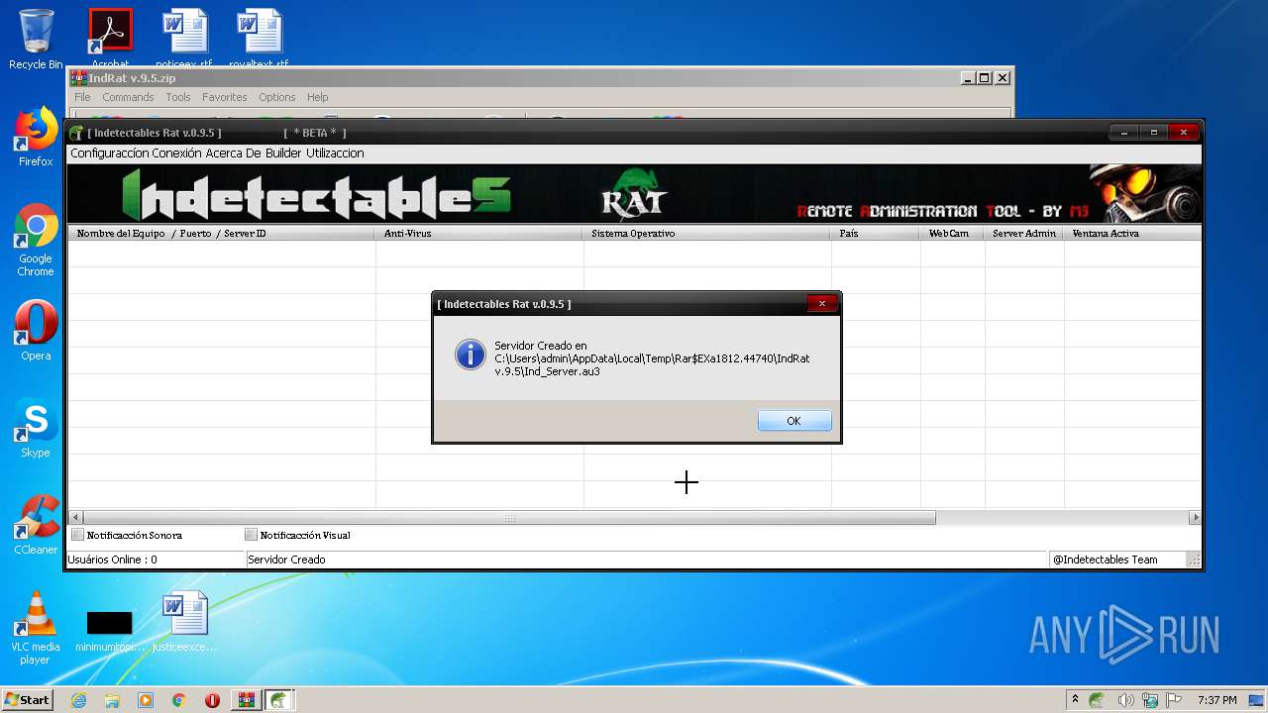Show hidden system tray icons
This screenshot has width=1268, height=713.
click(1075, 700)
